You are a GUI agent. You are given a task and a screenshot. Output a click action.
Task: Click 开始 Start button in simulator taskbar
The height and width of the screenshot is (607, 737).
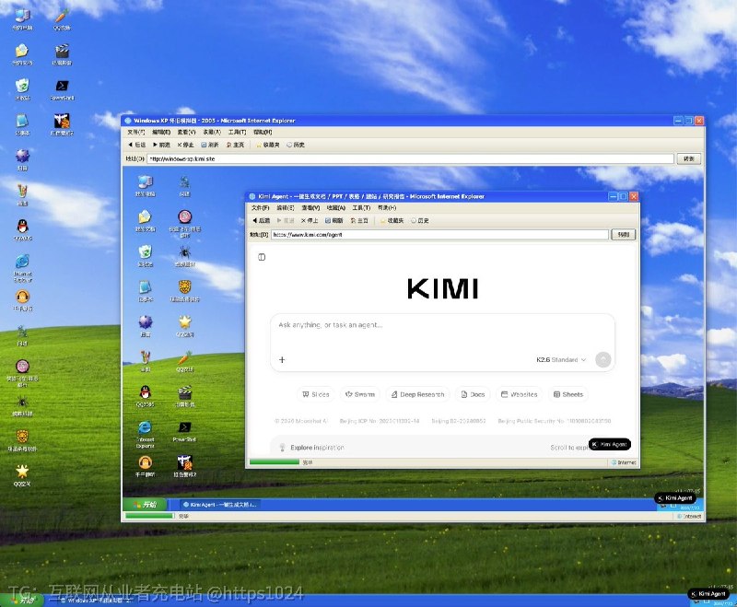(145, 505)
